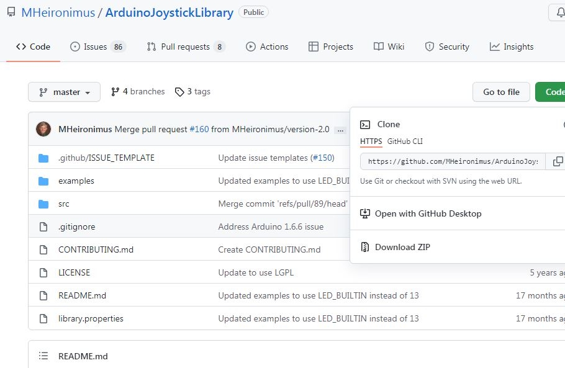Viewport: 565px width, 368px height.
Task: Open 'Address Arduino 1.6.6 issue' commit
Action: [x=271, y=227]
